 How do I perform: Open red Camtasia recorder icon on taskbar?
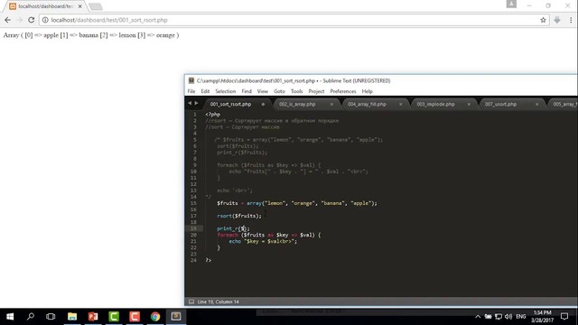point(135,317)
